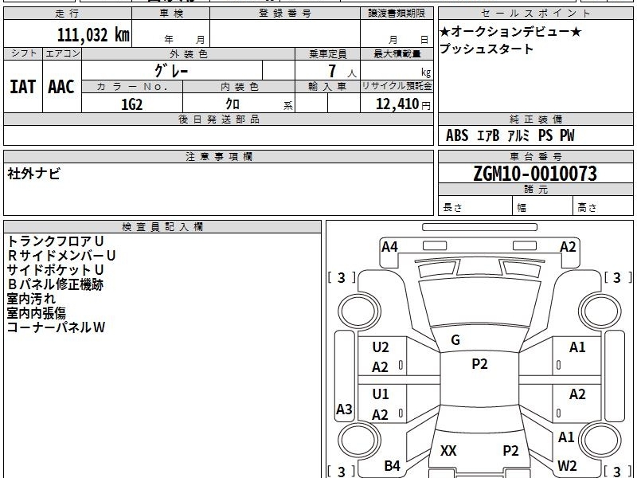637x478 pixels.
Task: Click the 最大積載量 header cell
Action: [397, 53]
